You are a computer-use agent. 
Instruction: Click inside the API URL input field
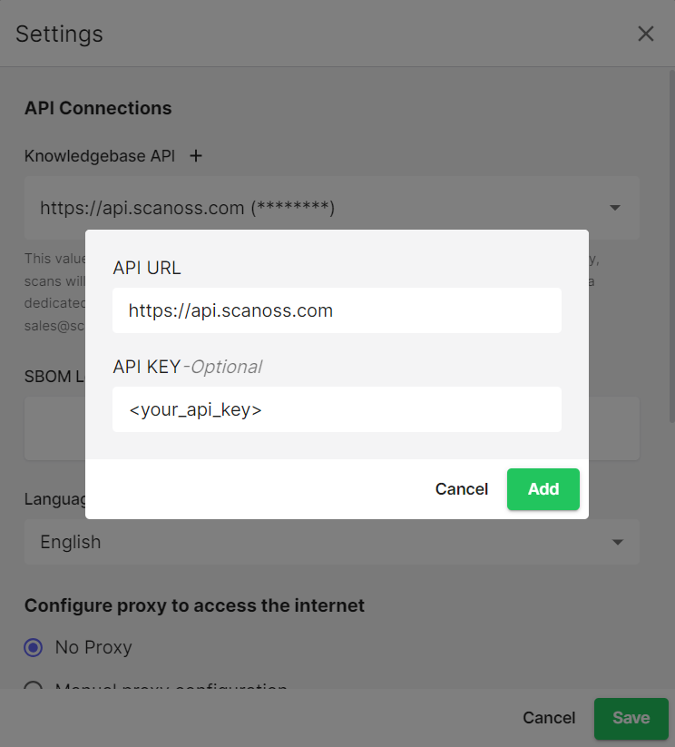[337, 310]
